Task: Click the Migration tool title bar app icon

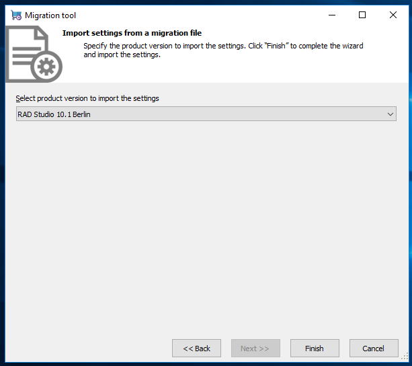Action: (16, 15)
